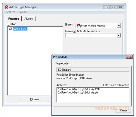The height and width of the screenshot is (117, 136).
Task: Click the 'PostScript Single Master' text
Action: point(70,75)
